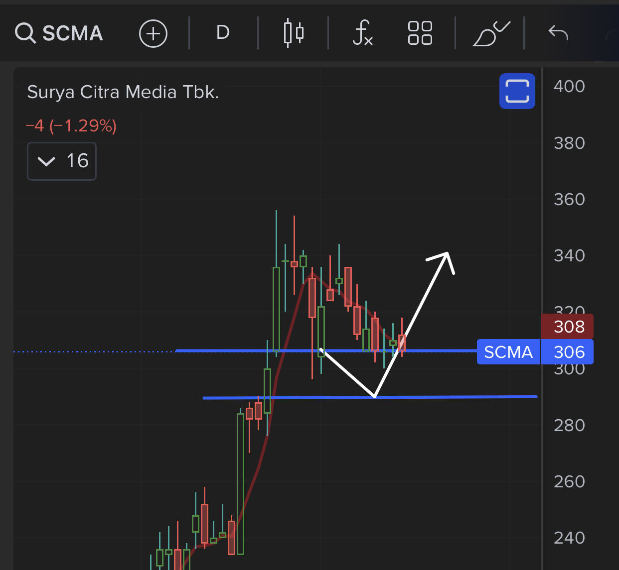Image resolution: width=619 pixels, height=570 pixels.
Task: Click the −4 (−1.29%) change value
Action: click(x=71, y=126)
